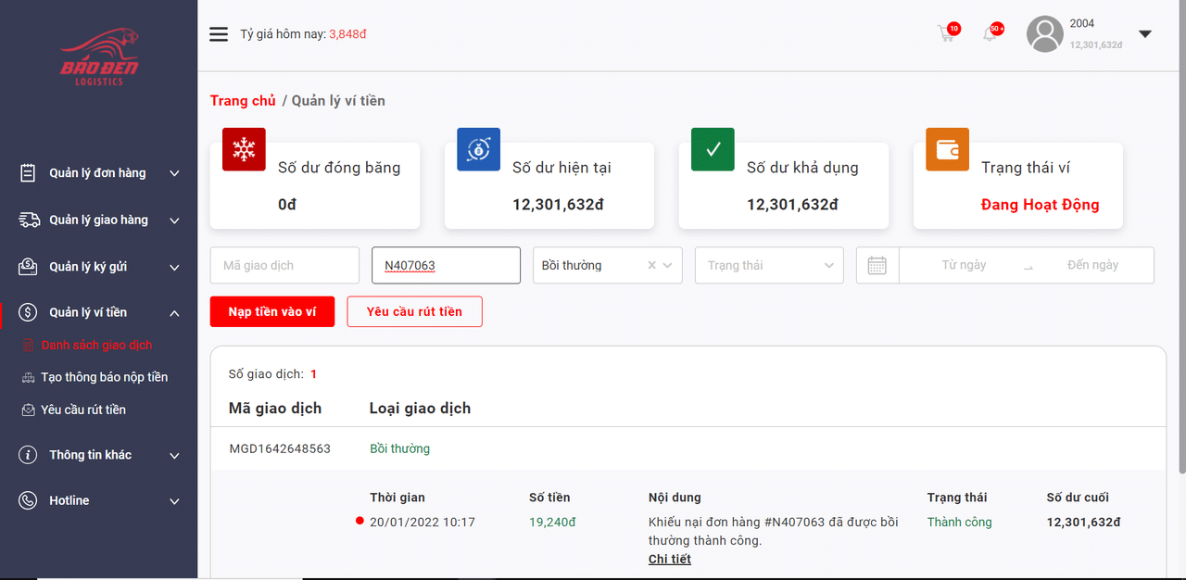Expand Quản lý giao hàng chevron

tap(174, 221)
